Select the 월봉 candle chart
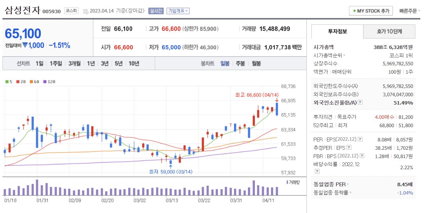Image resolution: width=429 pixels, height=213 pixels. (x=256, y=63)
